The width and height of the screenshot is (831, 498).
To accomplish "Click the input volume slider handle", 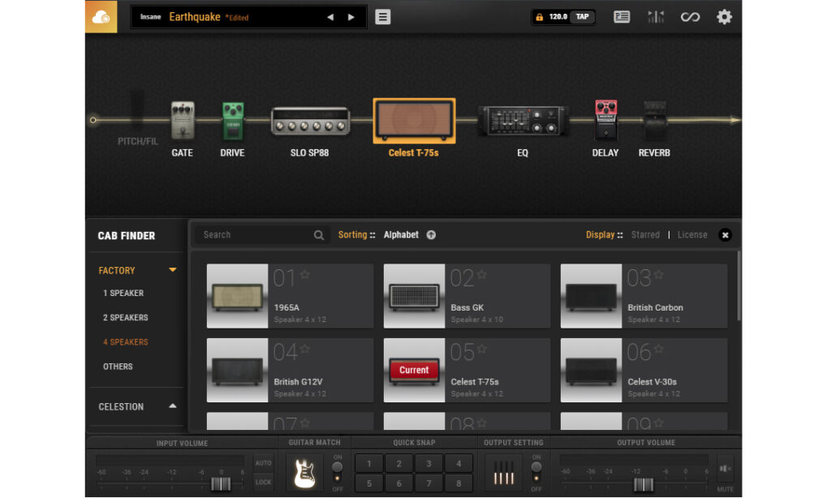I will pos(221,483).
